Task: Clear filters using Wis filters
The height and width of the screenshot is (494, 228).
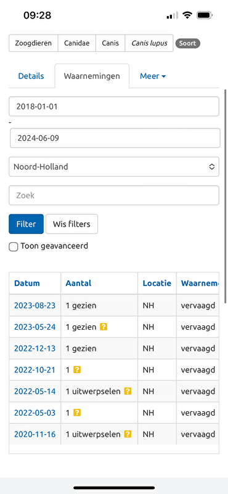Action: 71,224
